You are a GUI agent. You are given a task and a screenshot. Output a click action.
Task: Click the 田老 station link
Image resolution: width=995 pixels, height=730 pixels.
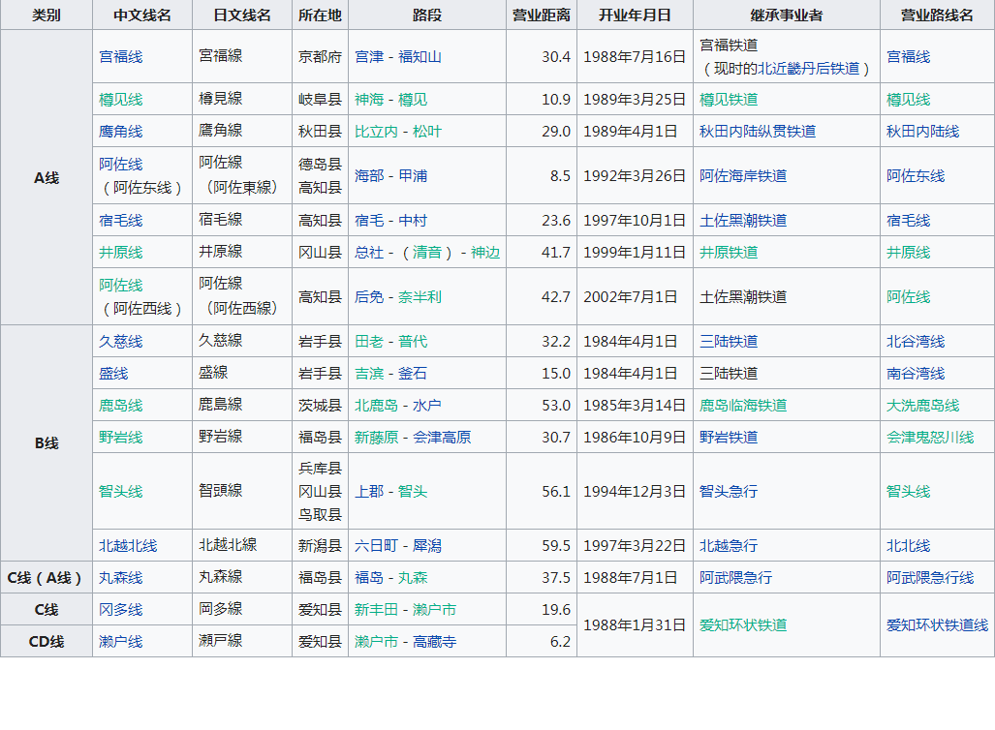point(369,341)
